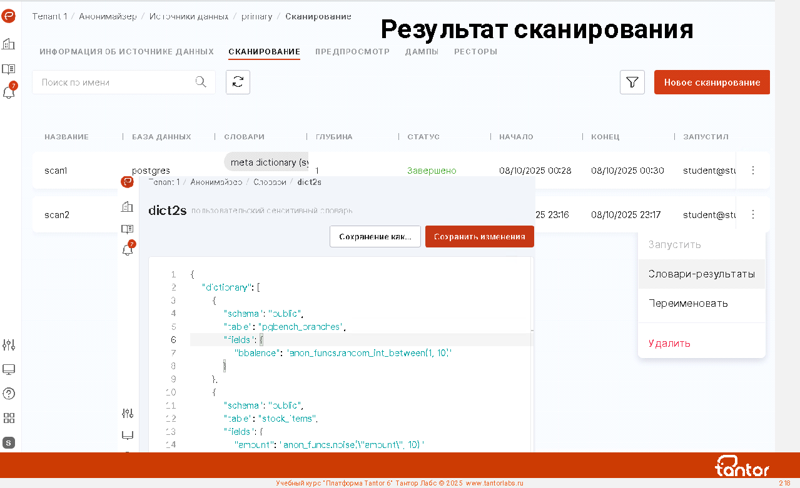Open three-dot menu for scan2 row
The height and width of the screenshot is (488, 800).
coord(753,214)
